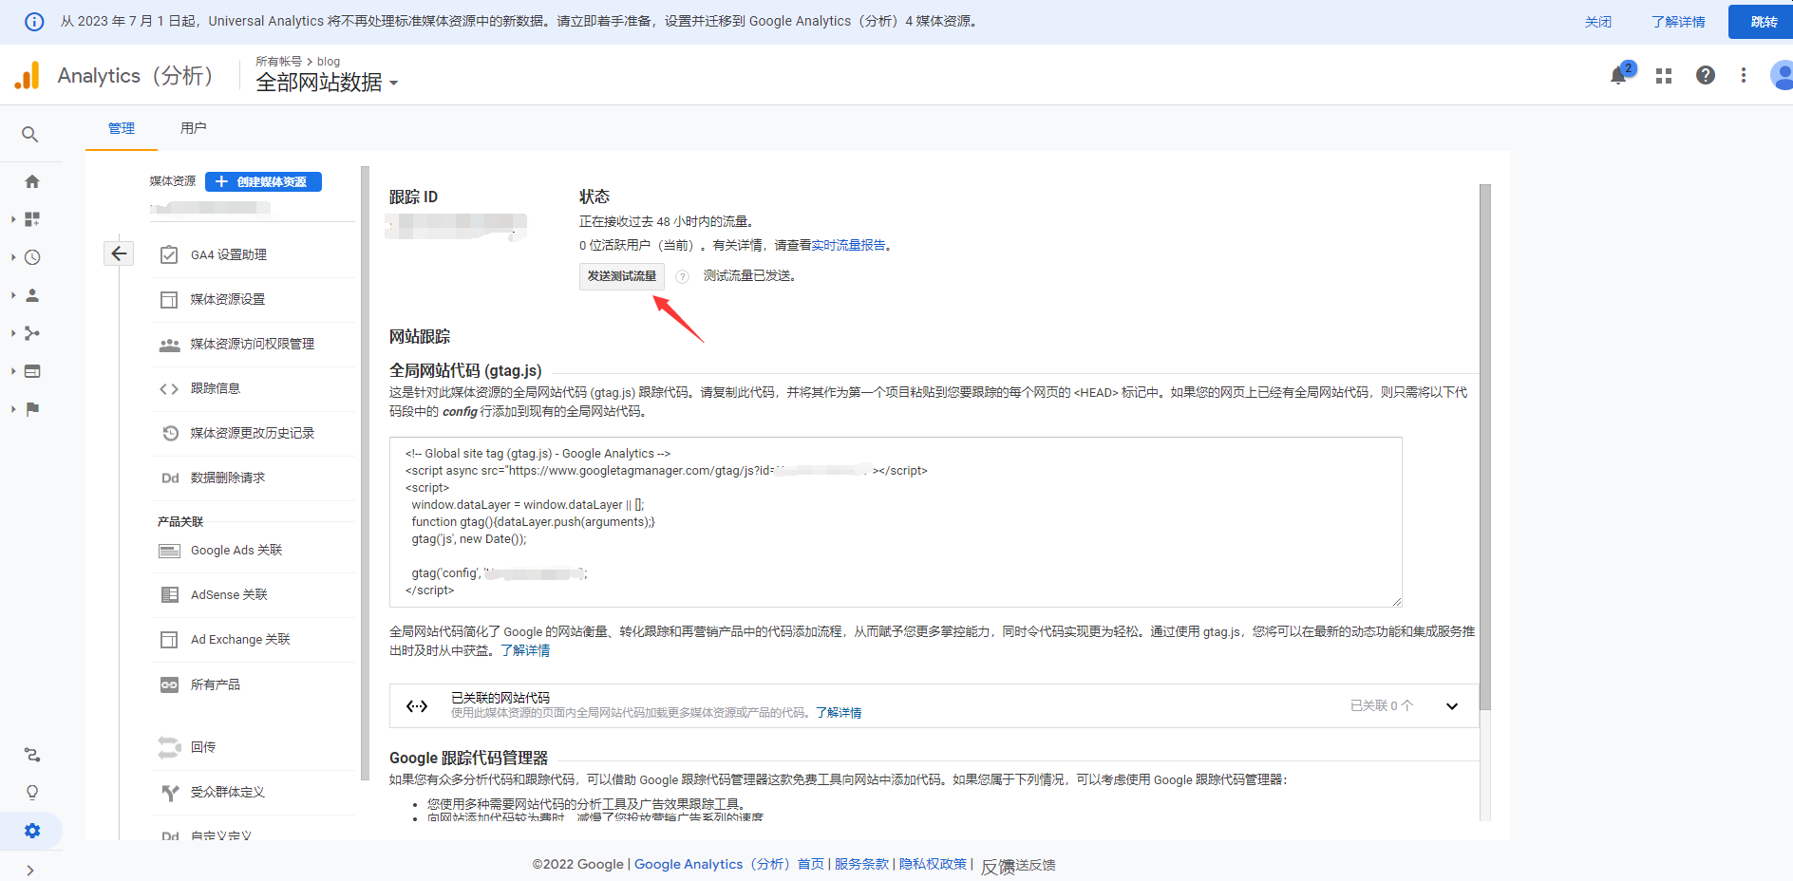1793x881 pixels.
Task: Open the Acquisition reports icon
Action: [x=32, y=333]
